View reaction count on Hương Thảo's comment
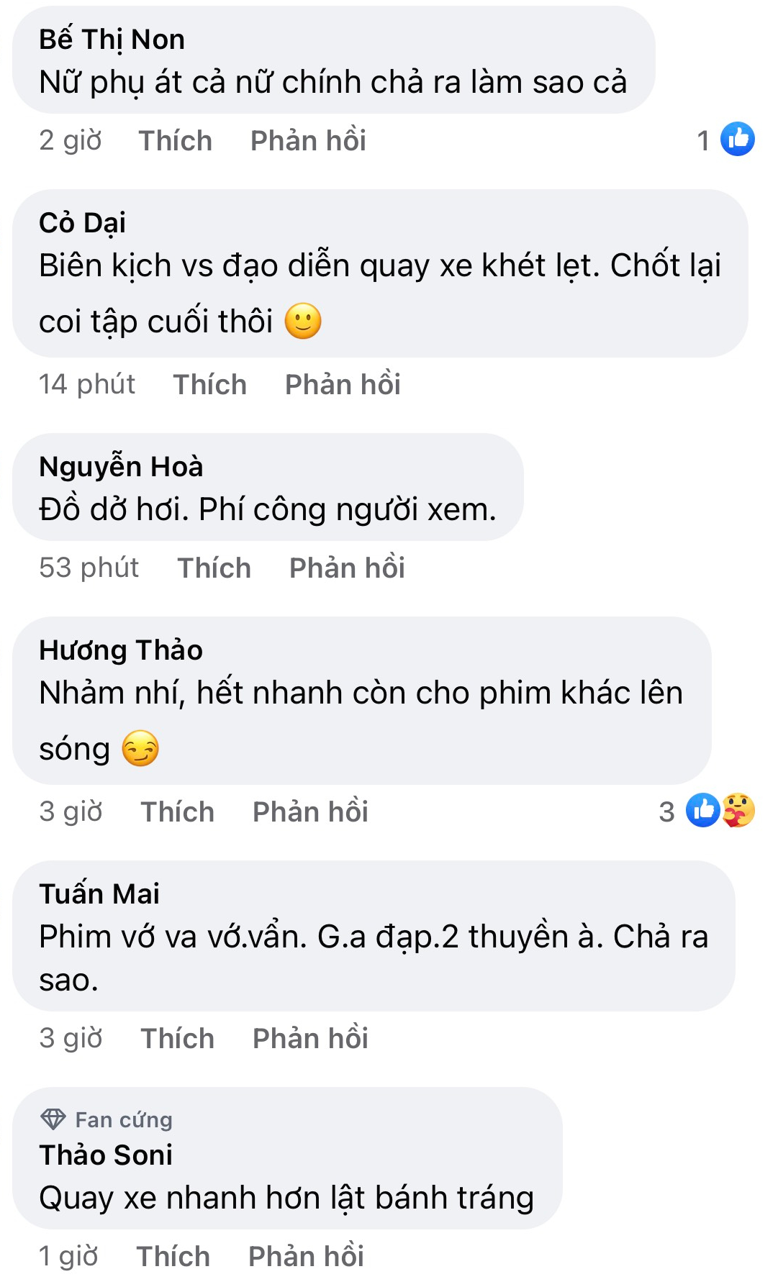778x1287 pixels. (x=666, y=811)
